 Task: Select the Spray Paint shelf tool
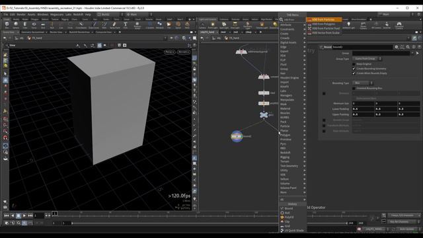point(114,25)
